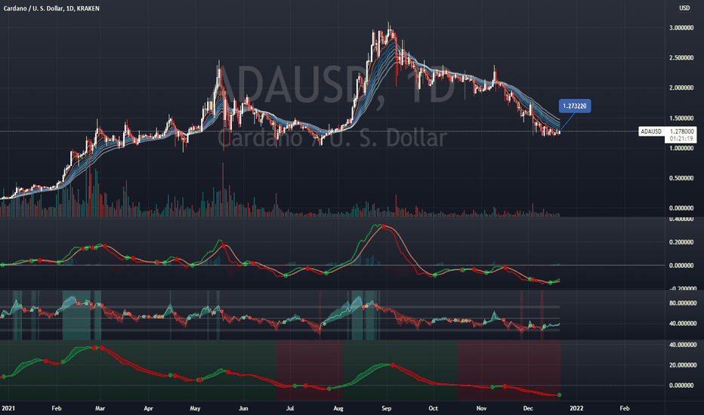Click the 0.200000 MACD axis label
704x415 pixels.
pos(681,242)
